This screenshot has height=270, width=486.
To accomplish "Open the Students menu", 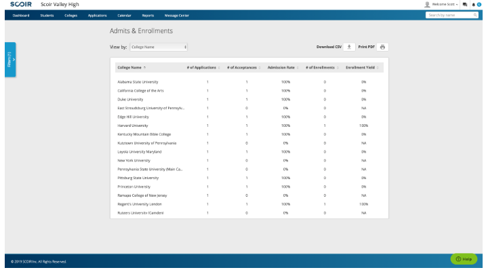I will (x=47, y=15).
